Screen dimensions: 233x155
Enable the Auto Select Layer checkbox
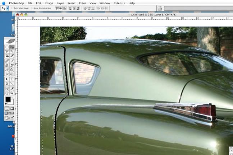pyautogui.click(x=12, y=8)
